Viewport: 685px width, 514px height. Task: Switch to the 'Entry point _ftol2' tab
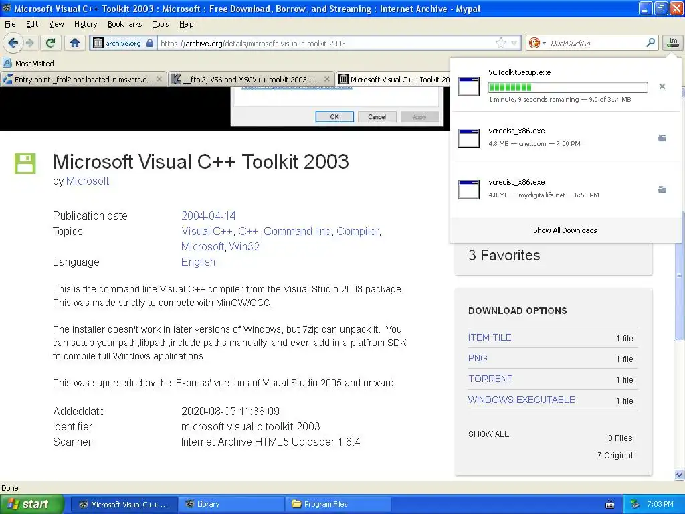pos(84,79)
